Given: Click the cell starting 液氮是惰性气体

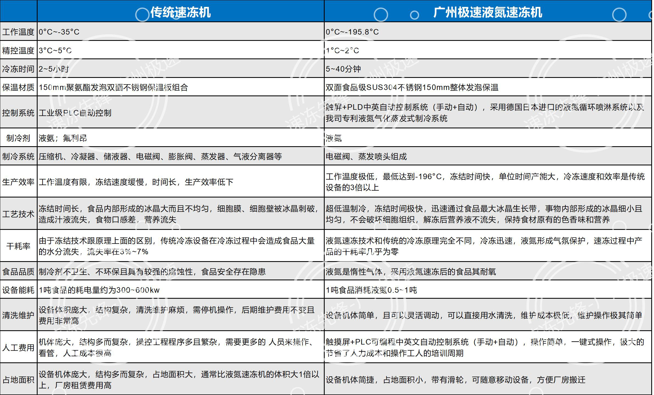Looking at the screenshot, I should 488,271.
